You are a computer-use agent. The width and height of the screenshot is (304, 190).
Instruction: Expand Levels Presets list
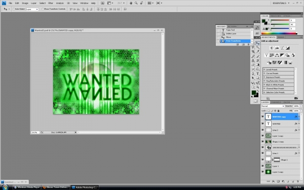pos(264,69)
